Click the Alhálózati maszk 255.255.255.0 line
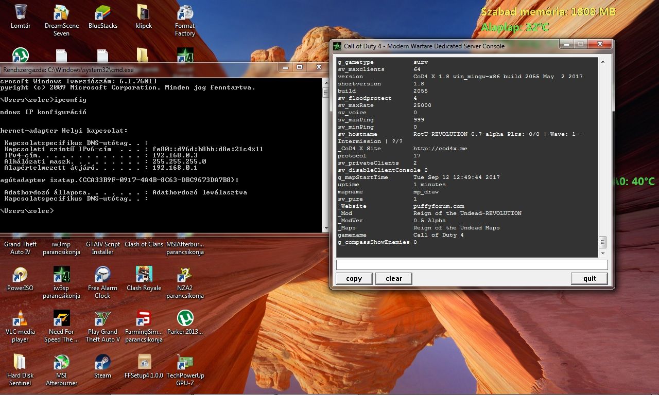Image resolution: width=659 pixels, height=395 pixels. (105, 161)
